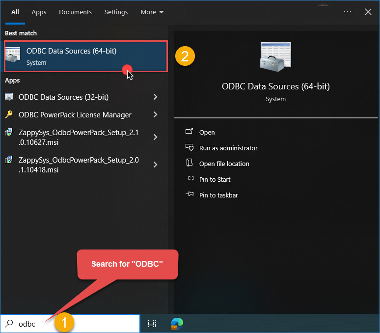The height and width of the screenshot is (333, 380).
Task: Click the Run as administrator shield icon
Action: click(190, 147)
